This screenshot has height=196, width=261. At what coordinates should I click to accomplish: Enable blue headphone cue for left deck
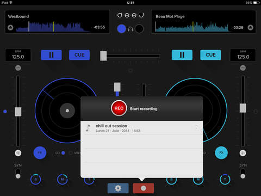[121, 29]
